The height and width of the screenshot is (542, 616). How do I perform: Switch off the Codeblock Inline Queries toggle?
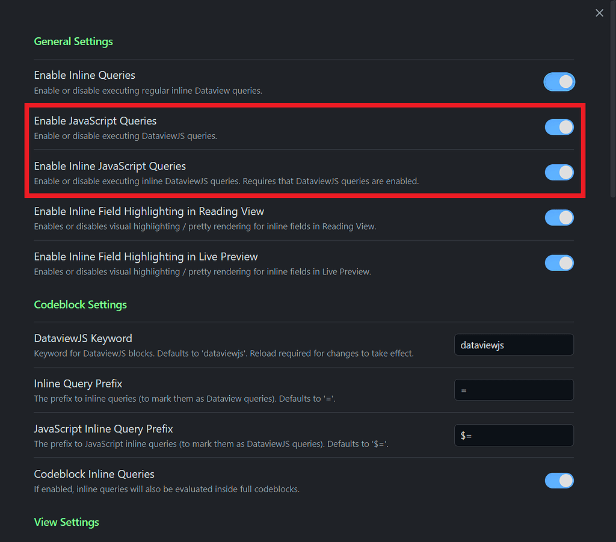tap(559, 481)
